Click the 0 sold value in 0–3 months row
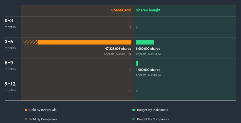 tap(130, 28)
